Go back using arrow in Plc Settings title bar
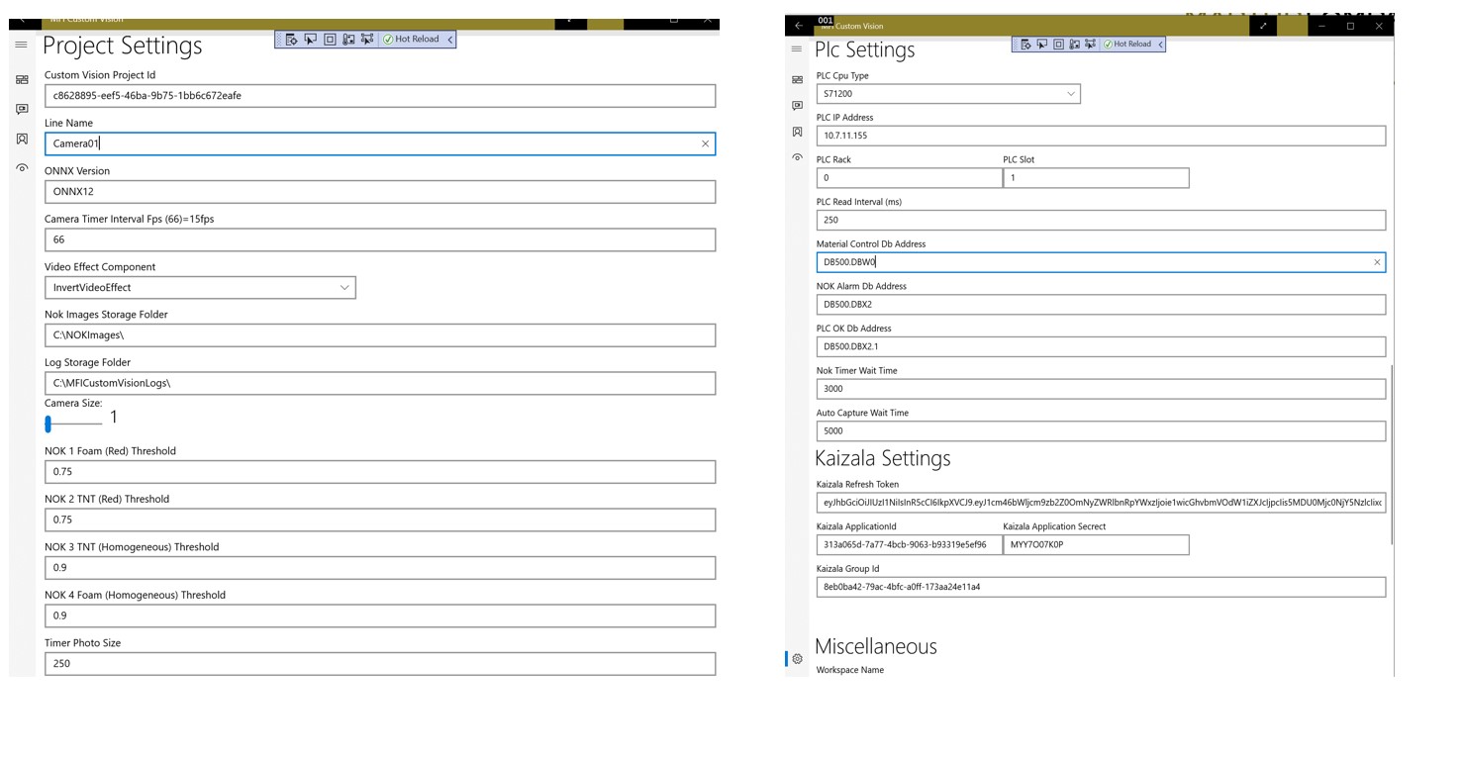 click(x=799, y=26)
